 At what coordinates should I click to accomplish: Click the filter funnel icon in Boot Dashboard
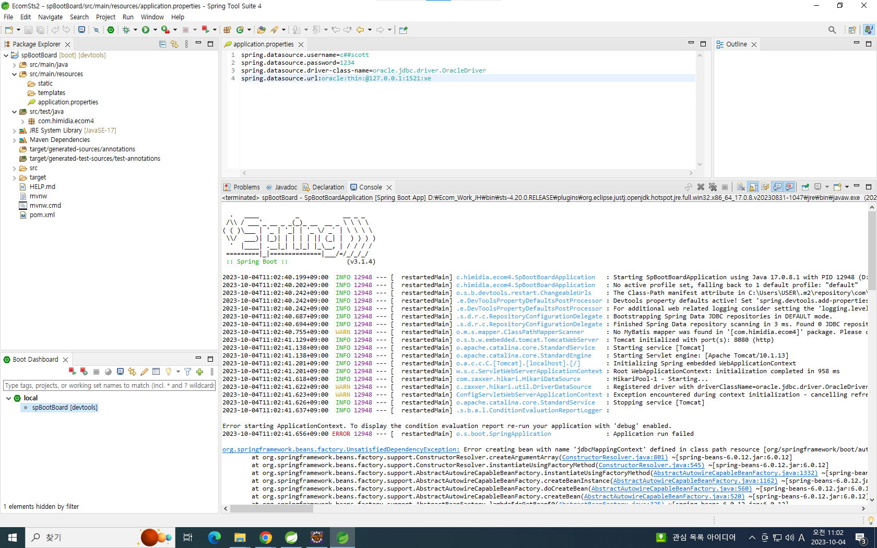[187, 372]
